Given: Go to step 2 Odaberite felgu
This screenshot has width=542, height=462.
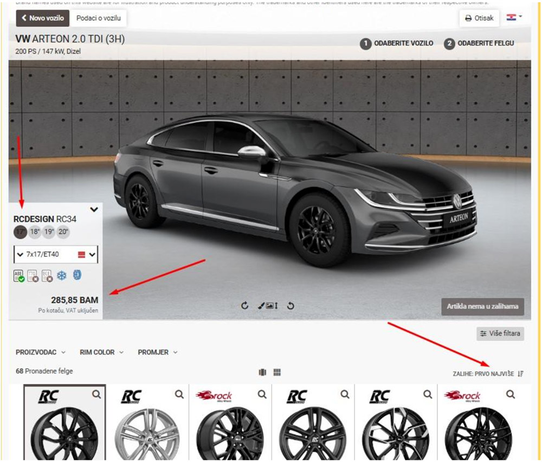Looking at the screenshot, I should tap(479, 43).
